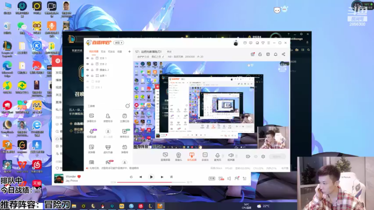Expand the microphone options arrow

pyautogui.click(x=223, y=156)
